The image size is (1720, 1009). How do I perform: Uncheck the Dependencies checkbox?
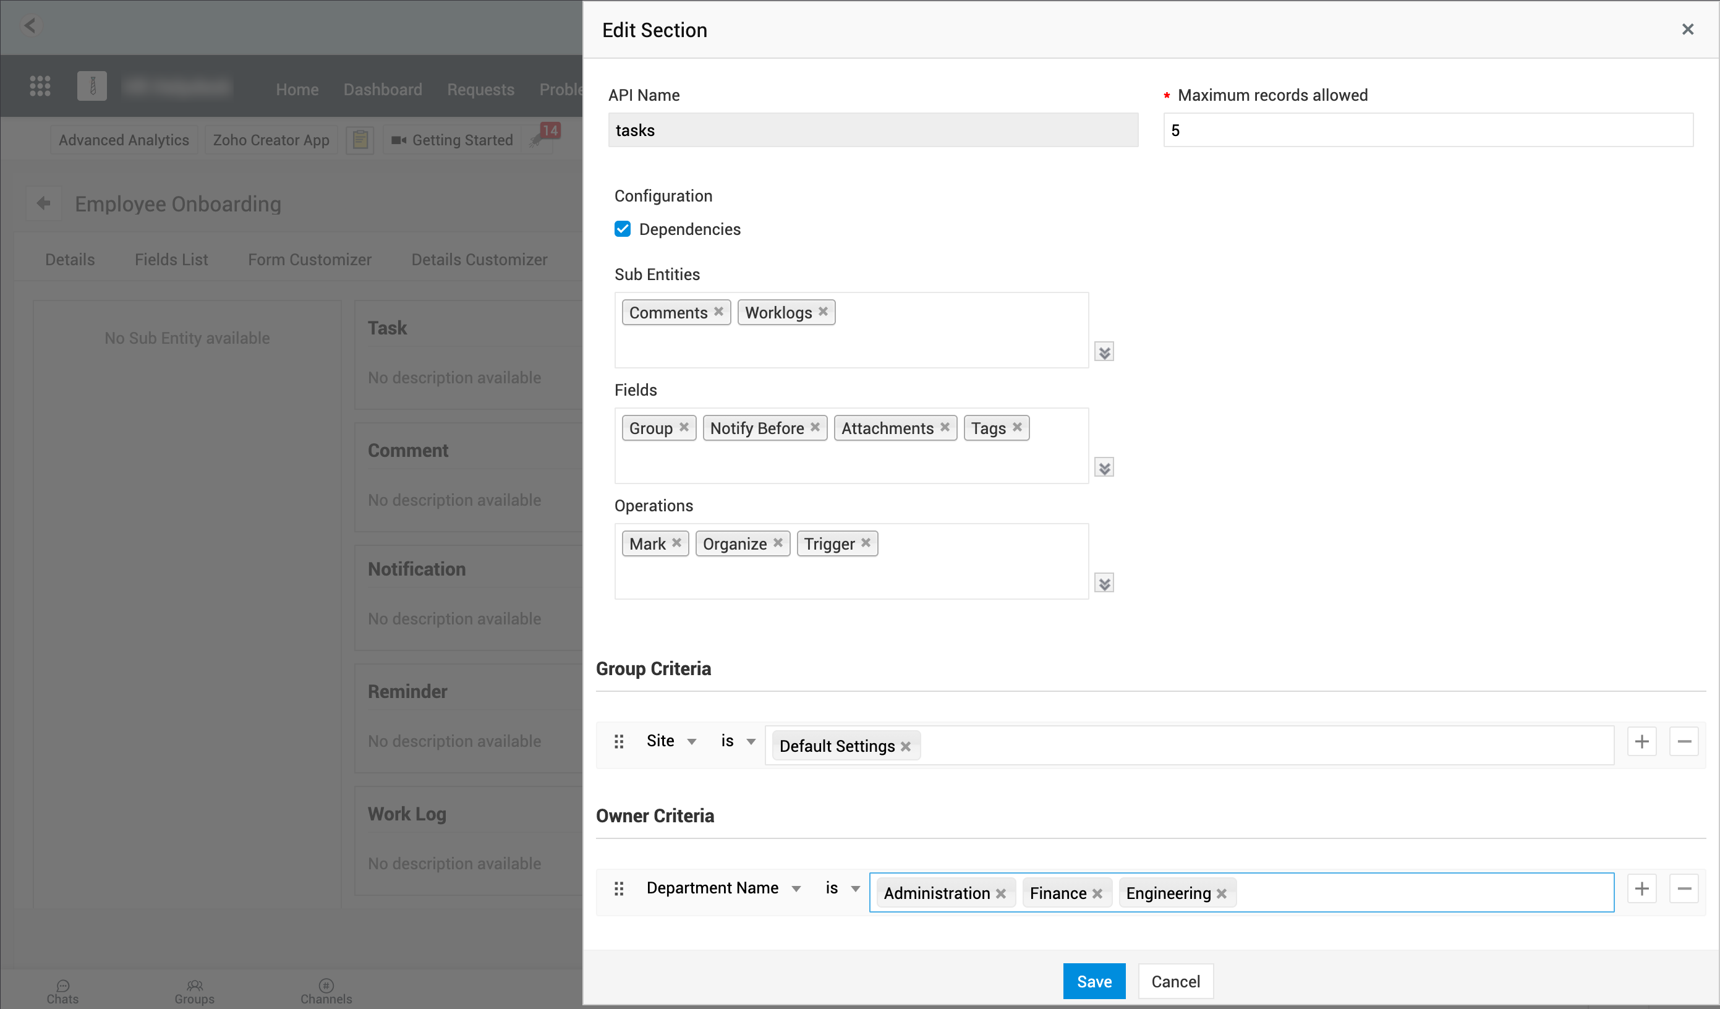pos(623,229)
